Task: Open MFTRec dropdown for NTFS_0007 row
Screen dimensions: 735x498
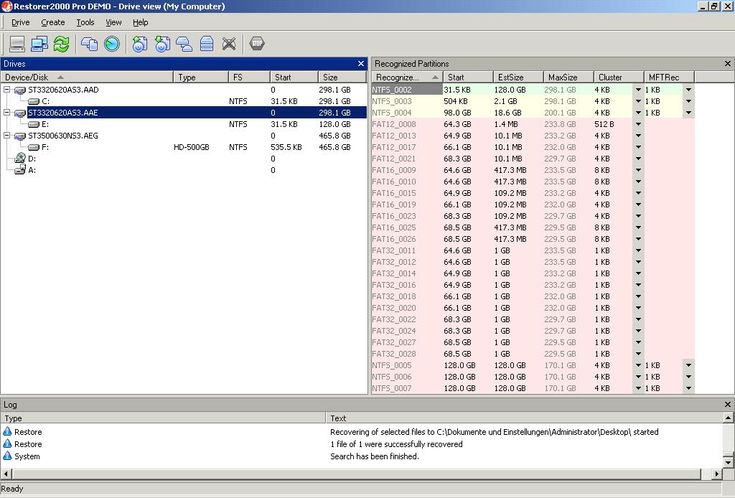Action: (688, 388)
